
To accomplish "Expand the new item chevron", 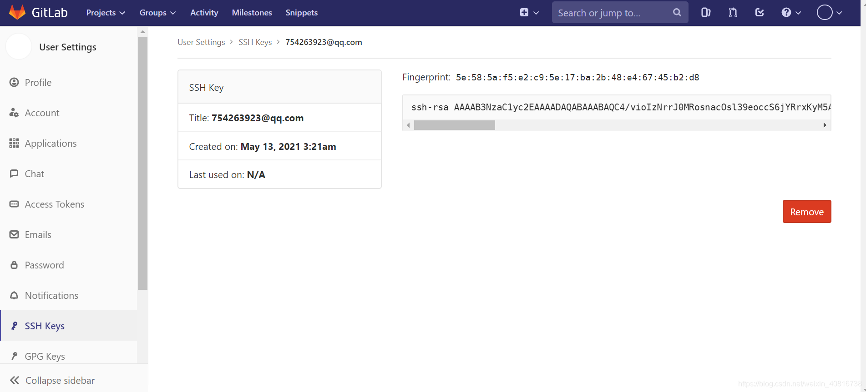I will (536, 13).
